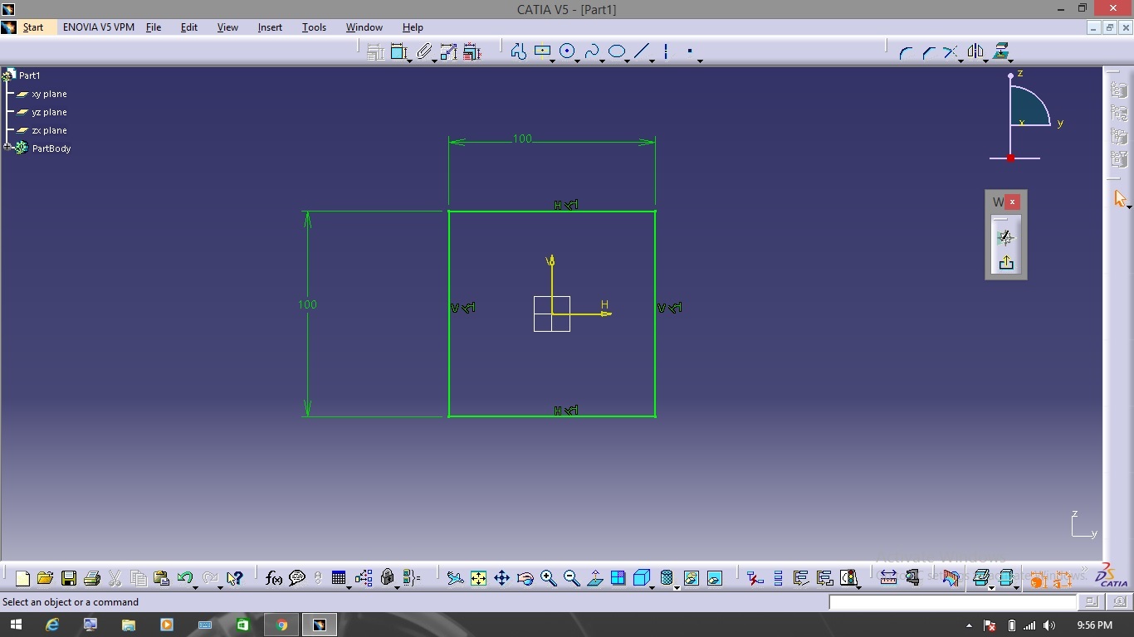1134x637 pixels.
Task: Toggle the Swap Visible Space icon
Action: (x=715, y=578)
